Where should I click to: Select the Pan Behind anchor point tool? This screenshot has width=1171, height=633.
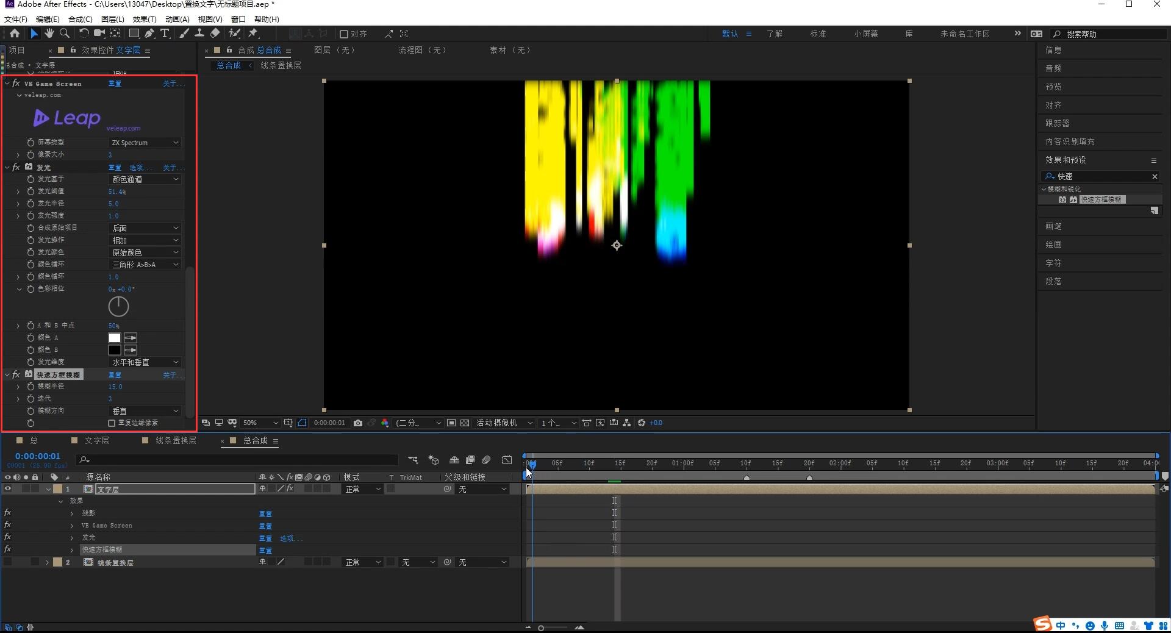click(115, 34)
